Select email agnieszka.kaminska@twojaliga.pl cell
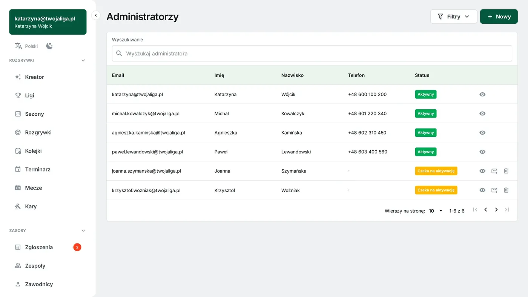The image size is (528, 297). point(149,133)
